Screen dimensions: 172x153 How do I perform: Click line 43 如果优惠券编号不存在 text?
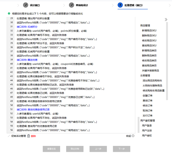[x=43, y=76]
